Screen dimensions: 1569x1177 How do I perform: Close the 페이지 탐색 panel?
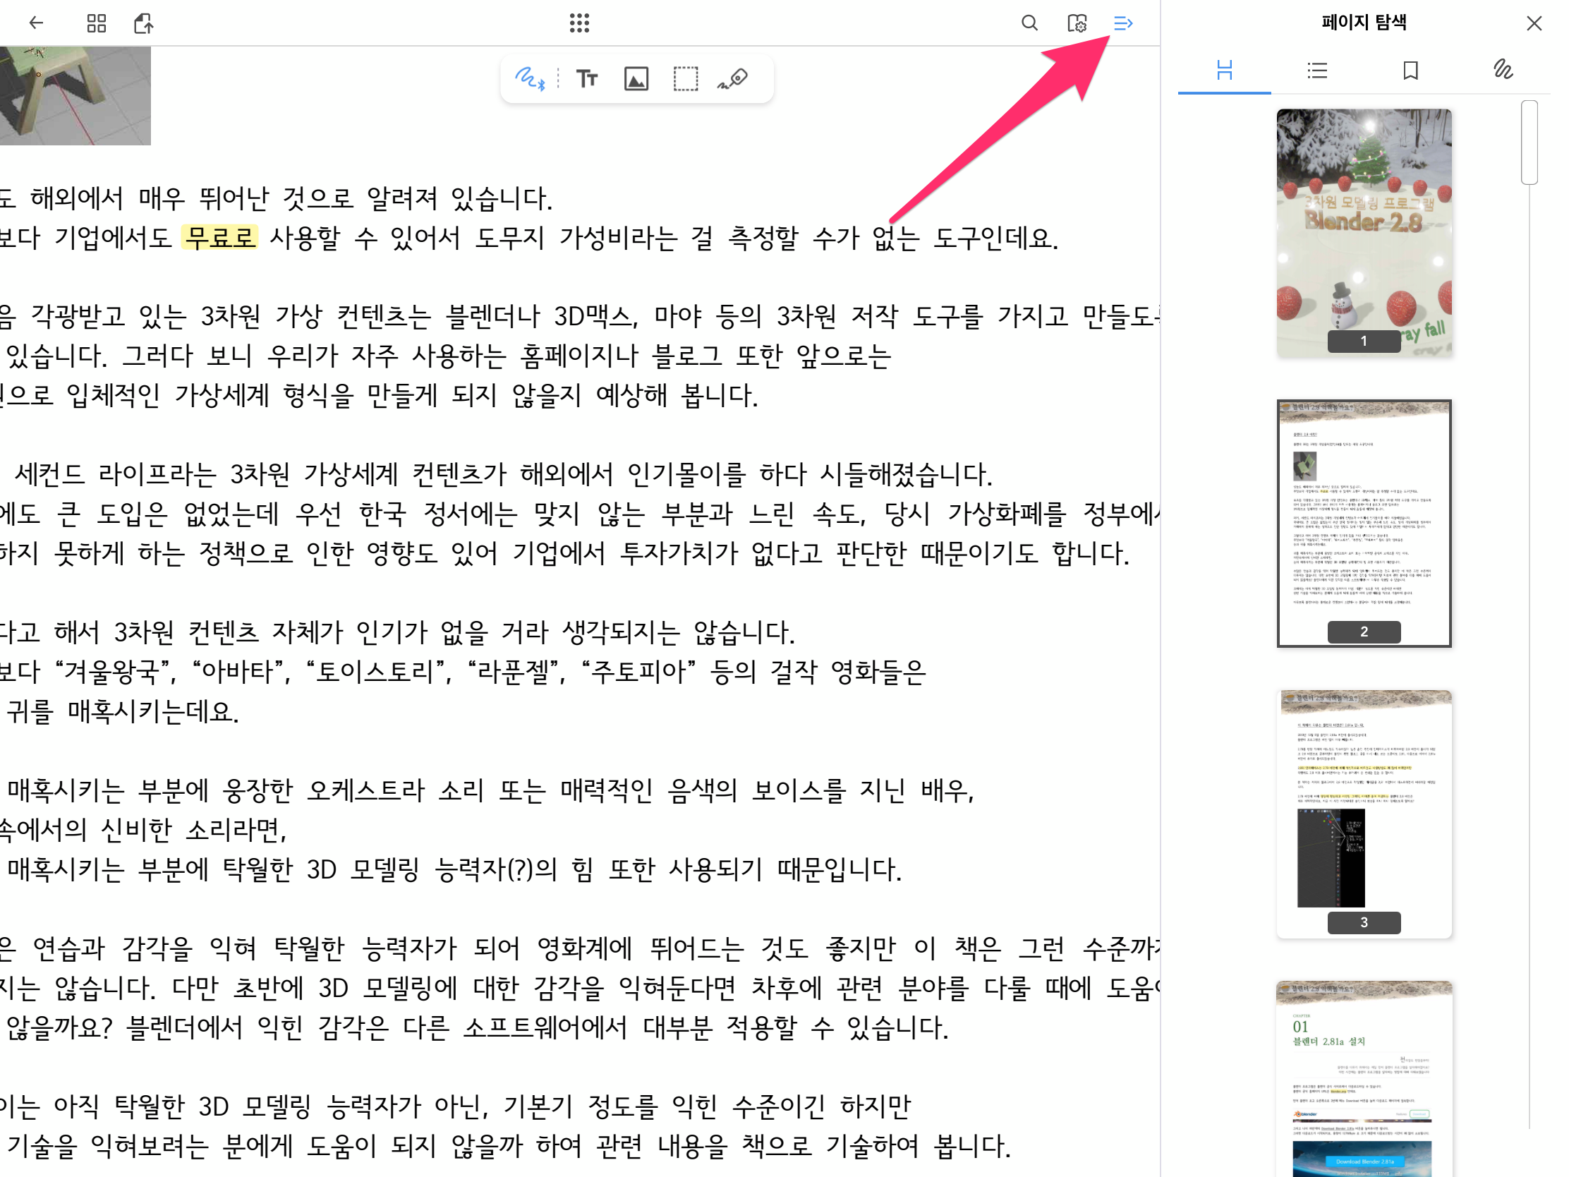point(1534,23)
